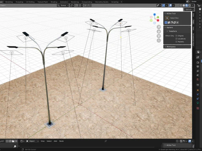Select the Invert selection mode icon
The height and width of the screenshot is (151, 202).
(x=175, y=23)
